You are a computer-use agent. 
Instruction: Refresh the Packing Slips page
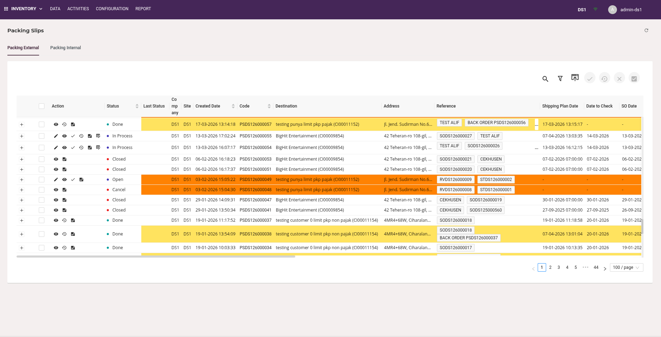[646, 31]
